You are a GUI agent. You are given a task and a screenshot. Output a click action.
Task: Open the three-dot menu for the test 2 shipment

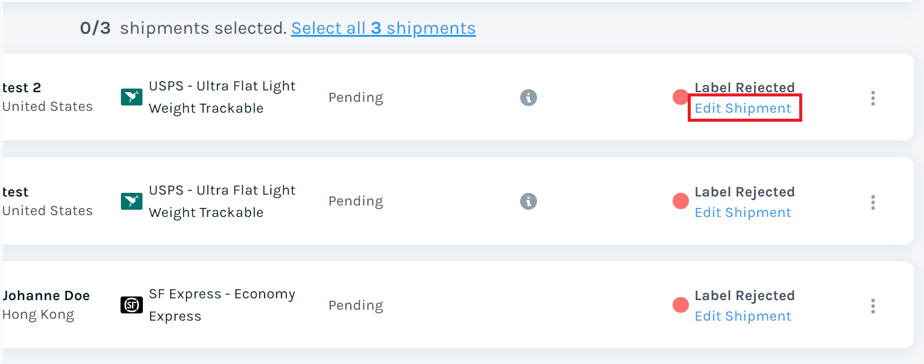click(x=872, y=98)
